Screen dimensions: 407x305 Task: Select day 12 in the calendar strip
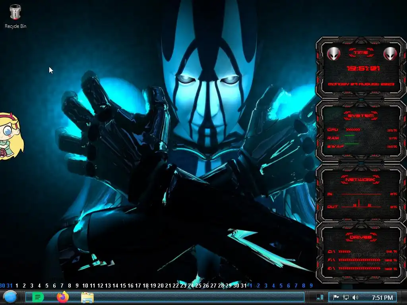tap(100, 286)
